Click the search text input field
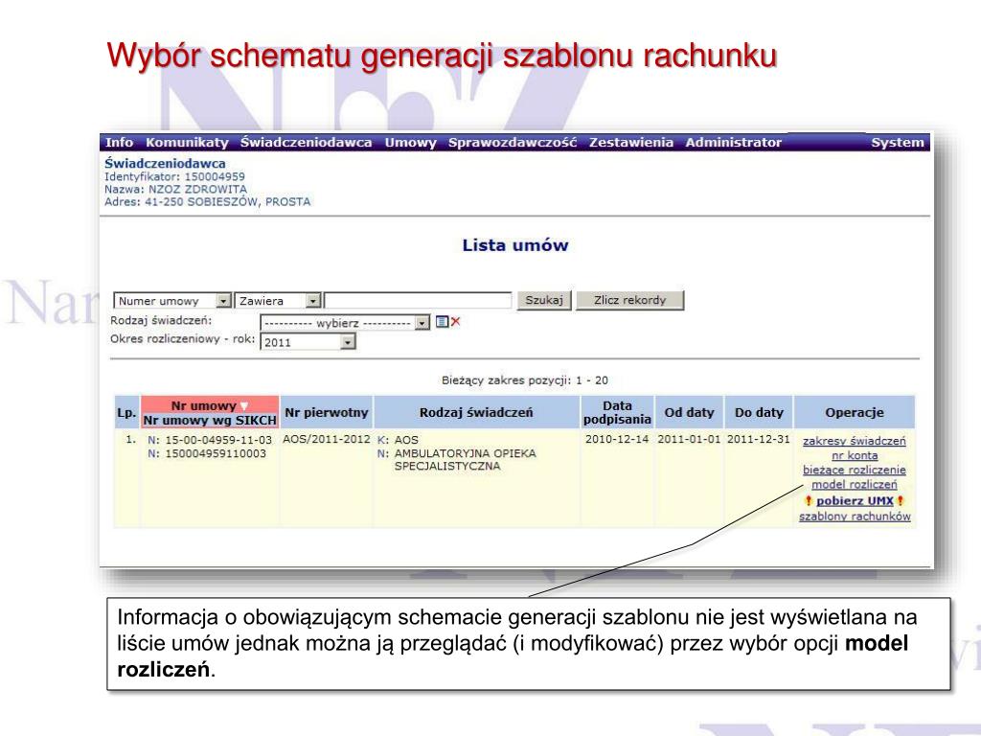 pyautogui.click(x=418, y=300)
